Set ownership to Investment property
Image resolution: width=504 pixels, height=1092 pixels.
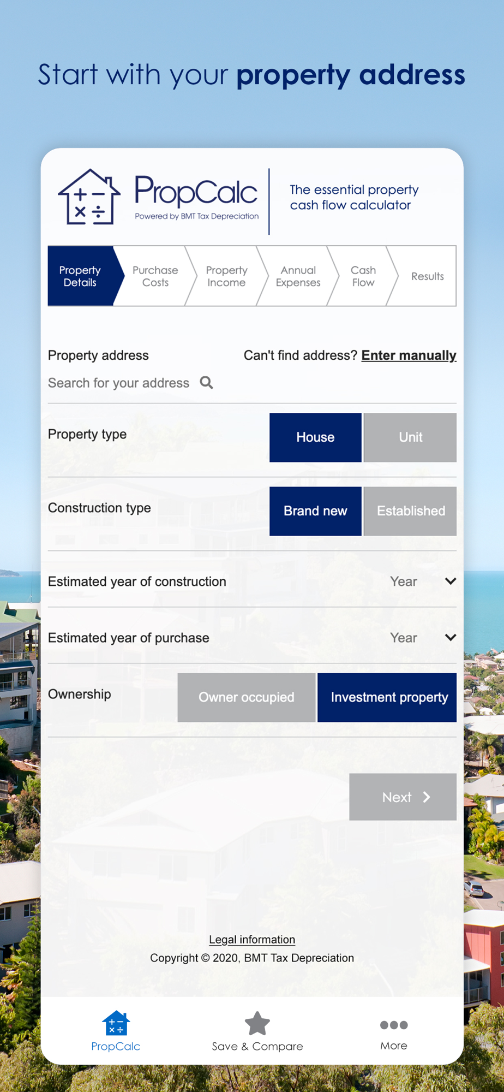387,697
